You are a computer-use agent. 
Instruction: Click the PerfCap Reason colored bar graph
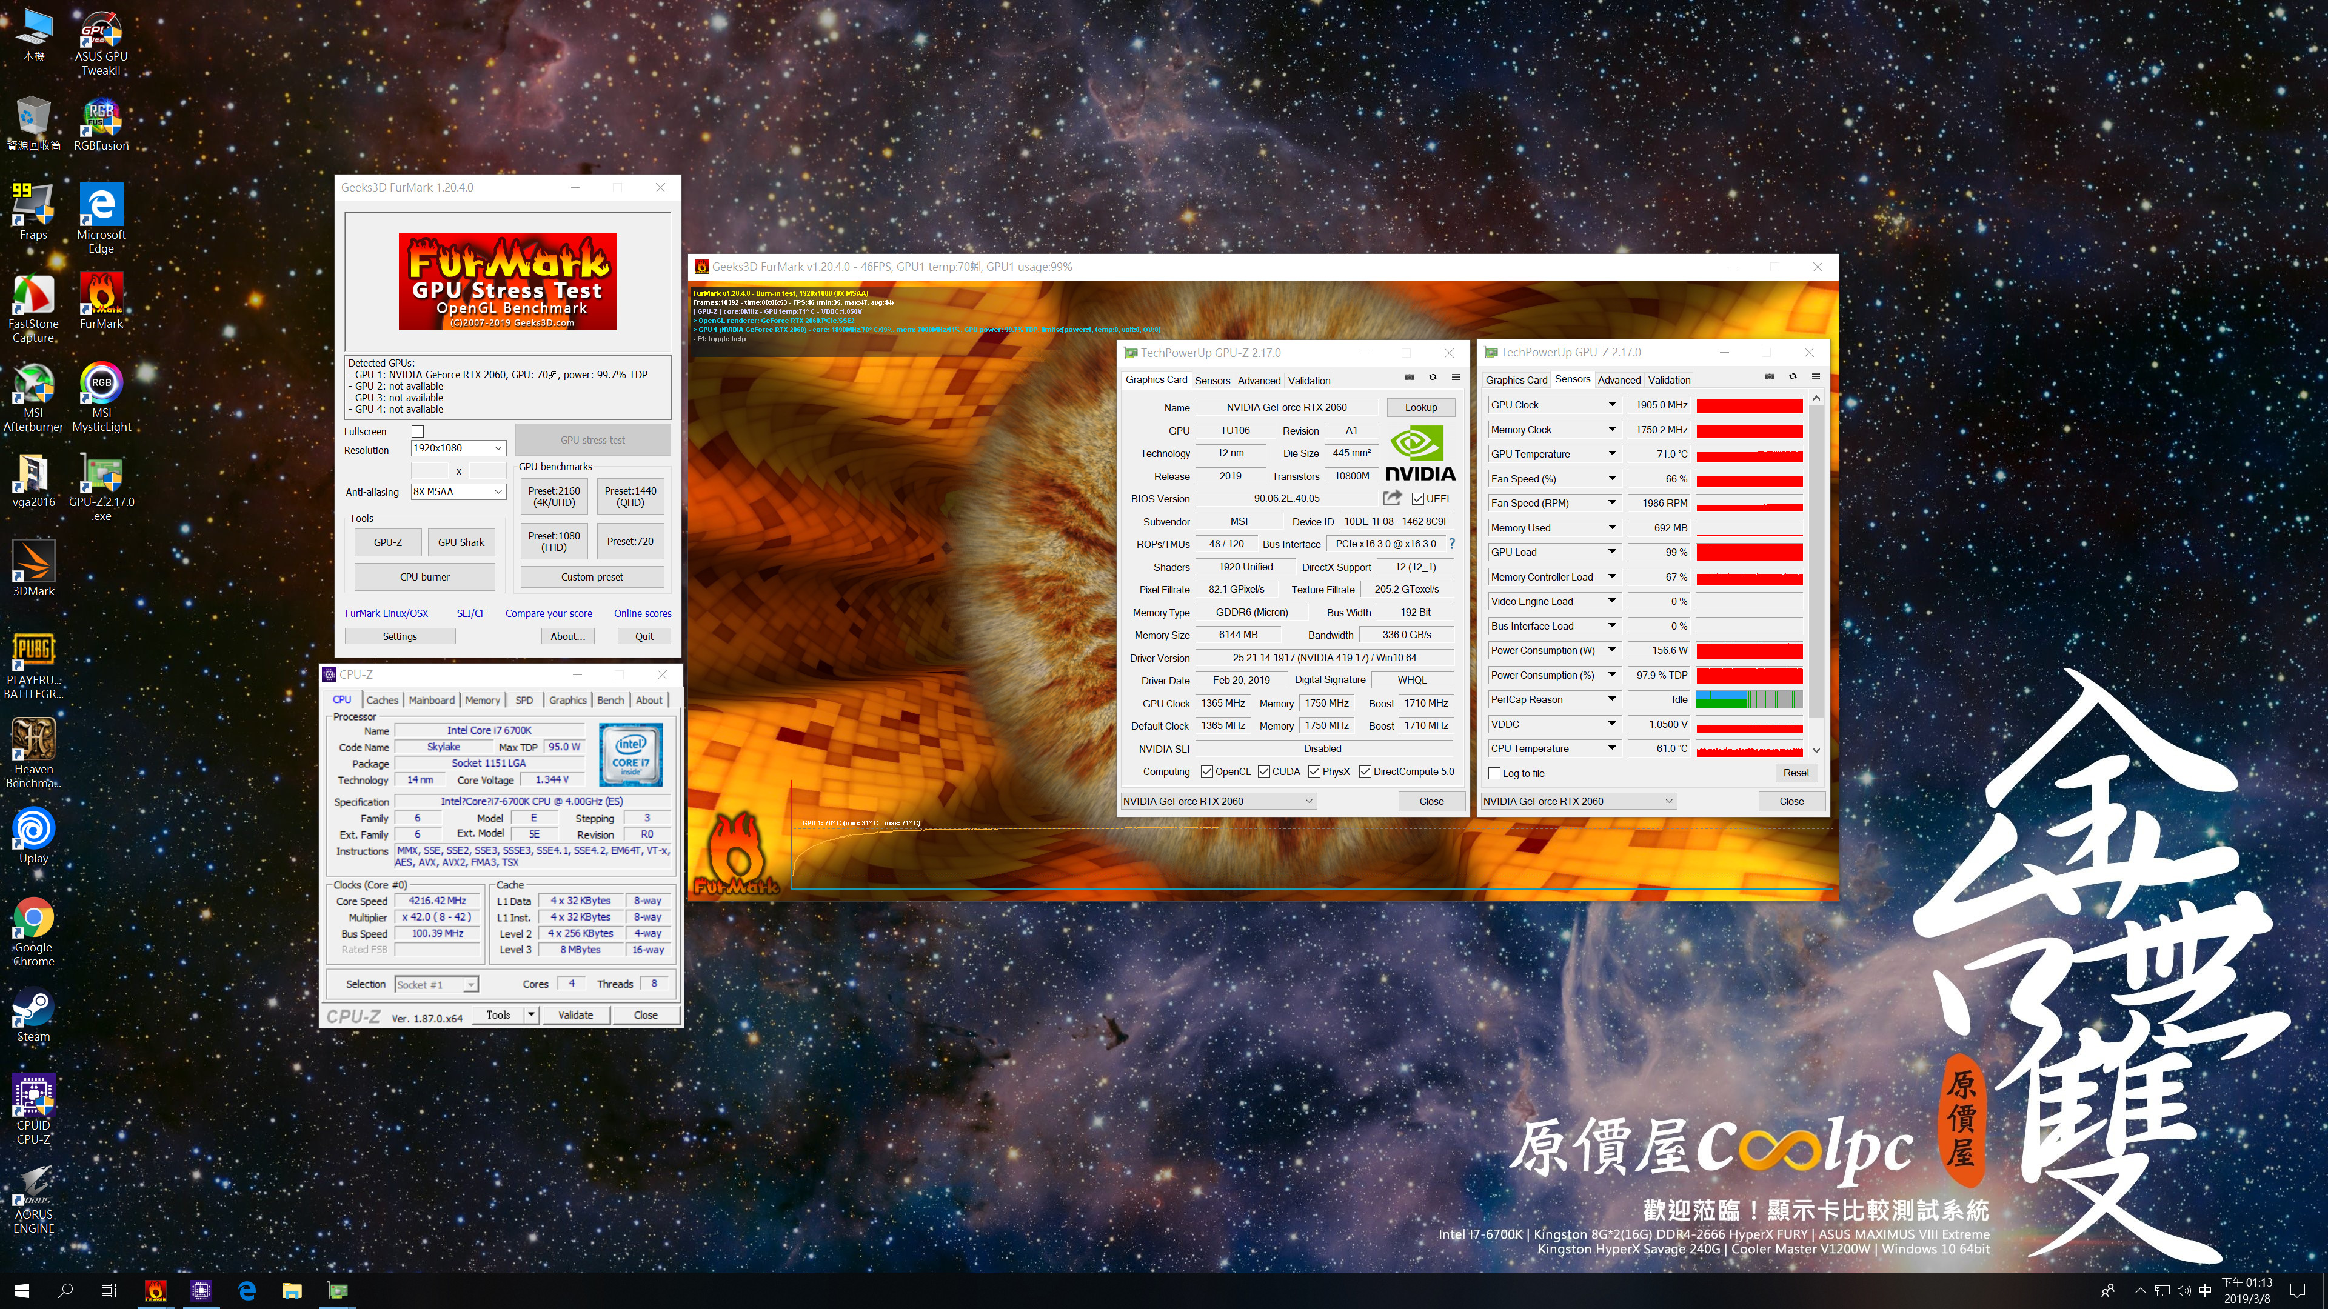pyautogui.click(x=1750, y=699)
